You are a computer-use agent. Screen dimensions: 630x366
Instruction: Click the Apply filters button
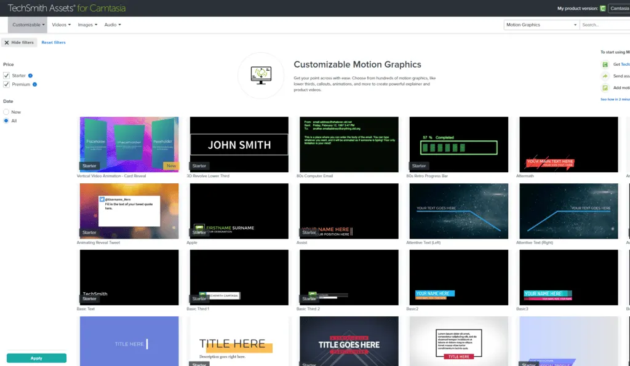(x=36, y=358)
